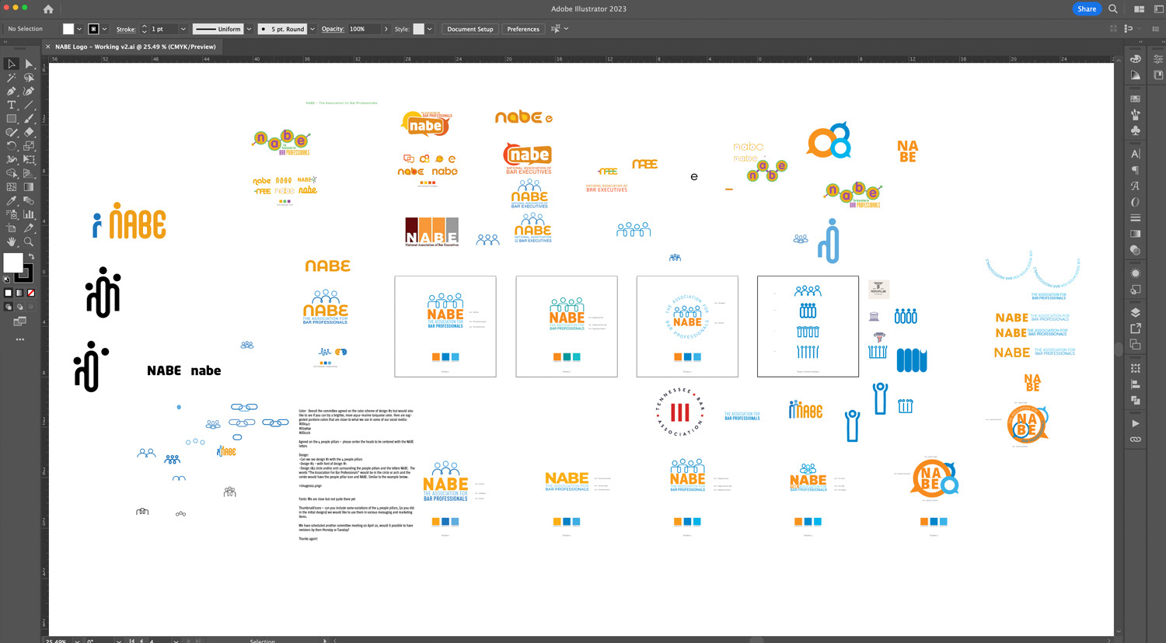
Task: Enable Draw Behind mode
Action: tap(20, 307)
